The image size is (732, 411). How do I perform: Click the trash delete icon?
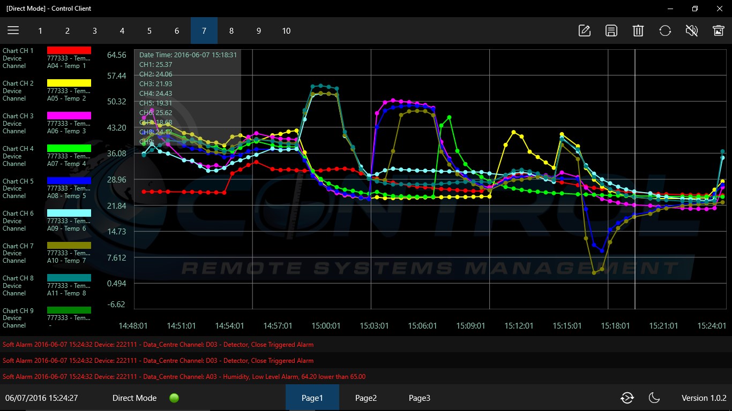pyautogui.click(x=638, y=31)
